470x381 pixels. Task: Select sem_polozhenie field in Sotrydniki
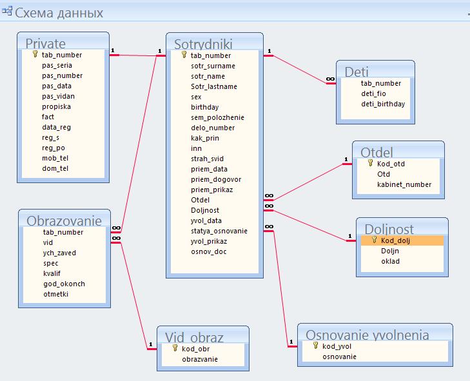218,117
